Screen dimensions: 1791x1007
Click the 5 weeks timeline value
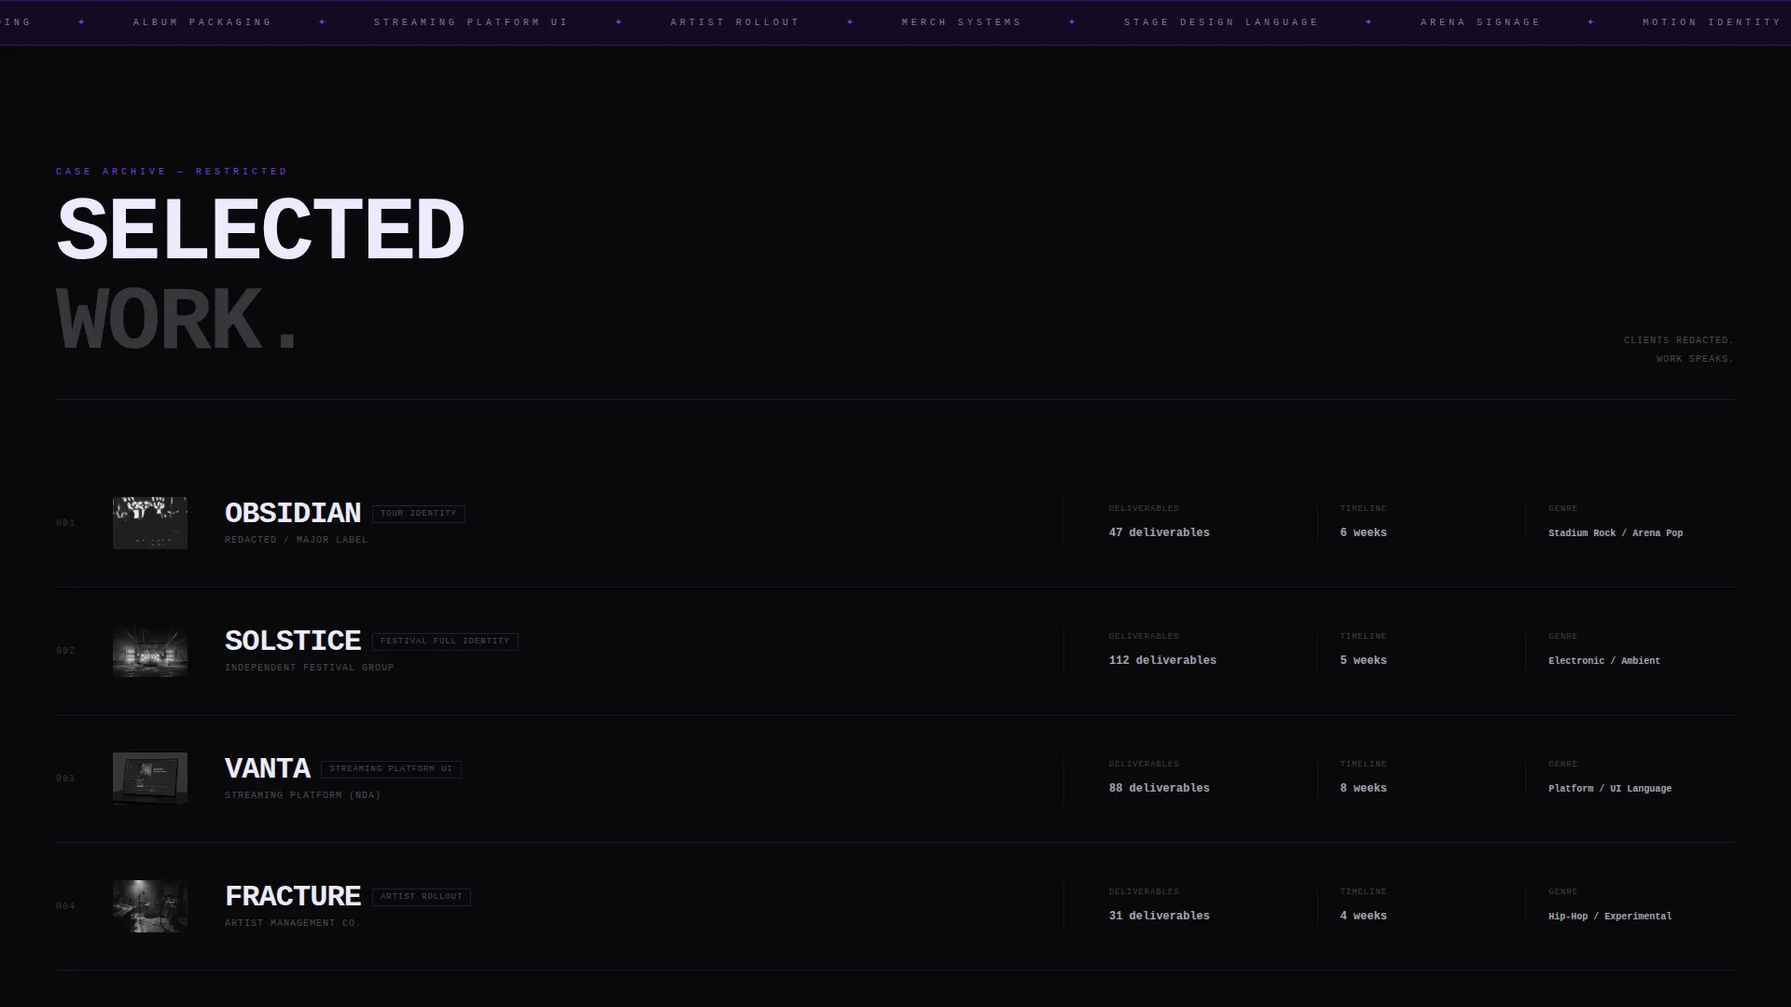1363,661
